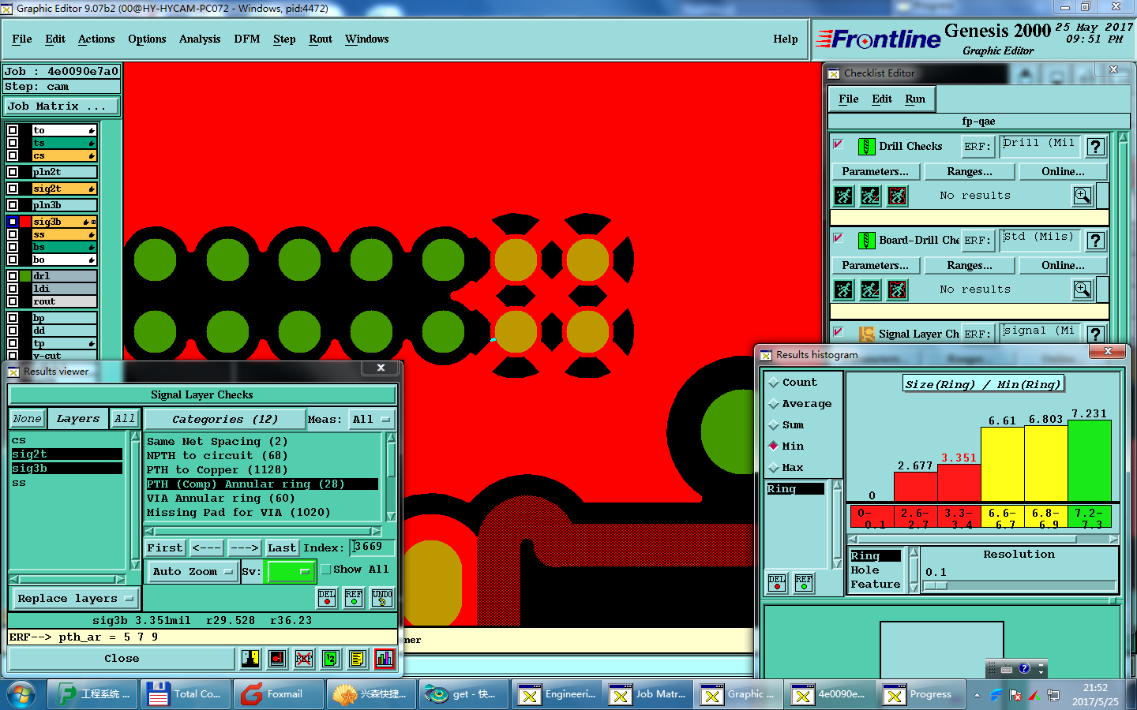The width and height of the screenshot is (1137, 710).
Task: Click Ranges button under Board-Drill Checks
Action: tap(970, 266)
